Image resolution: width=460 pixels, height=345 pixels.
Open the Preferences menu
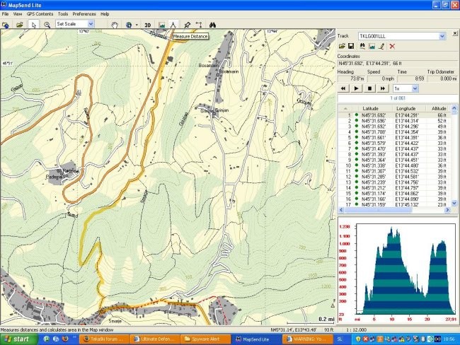(84, 13)
